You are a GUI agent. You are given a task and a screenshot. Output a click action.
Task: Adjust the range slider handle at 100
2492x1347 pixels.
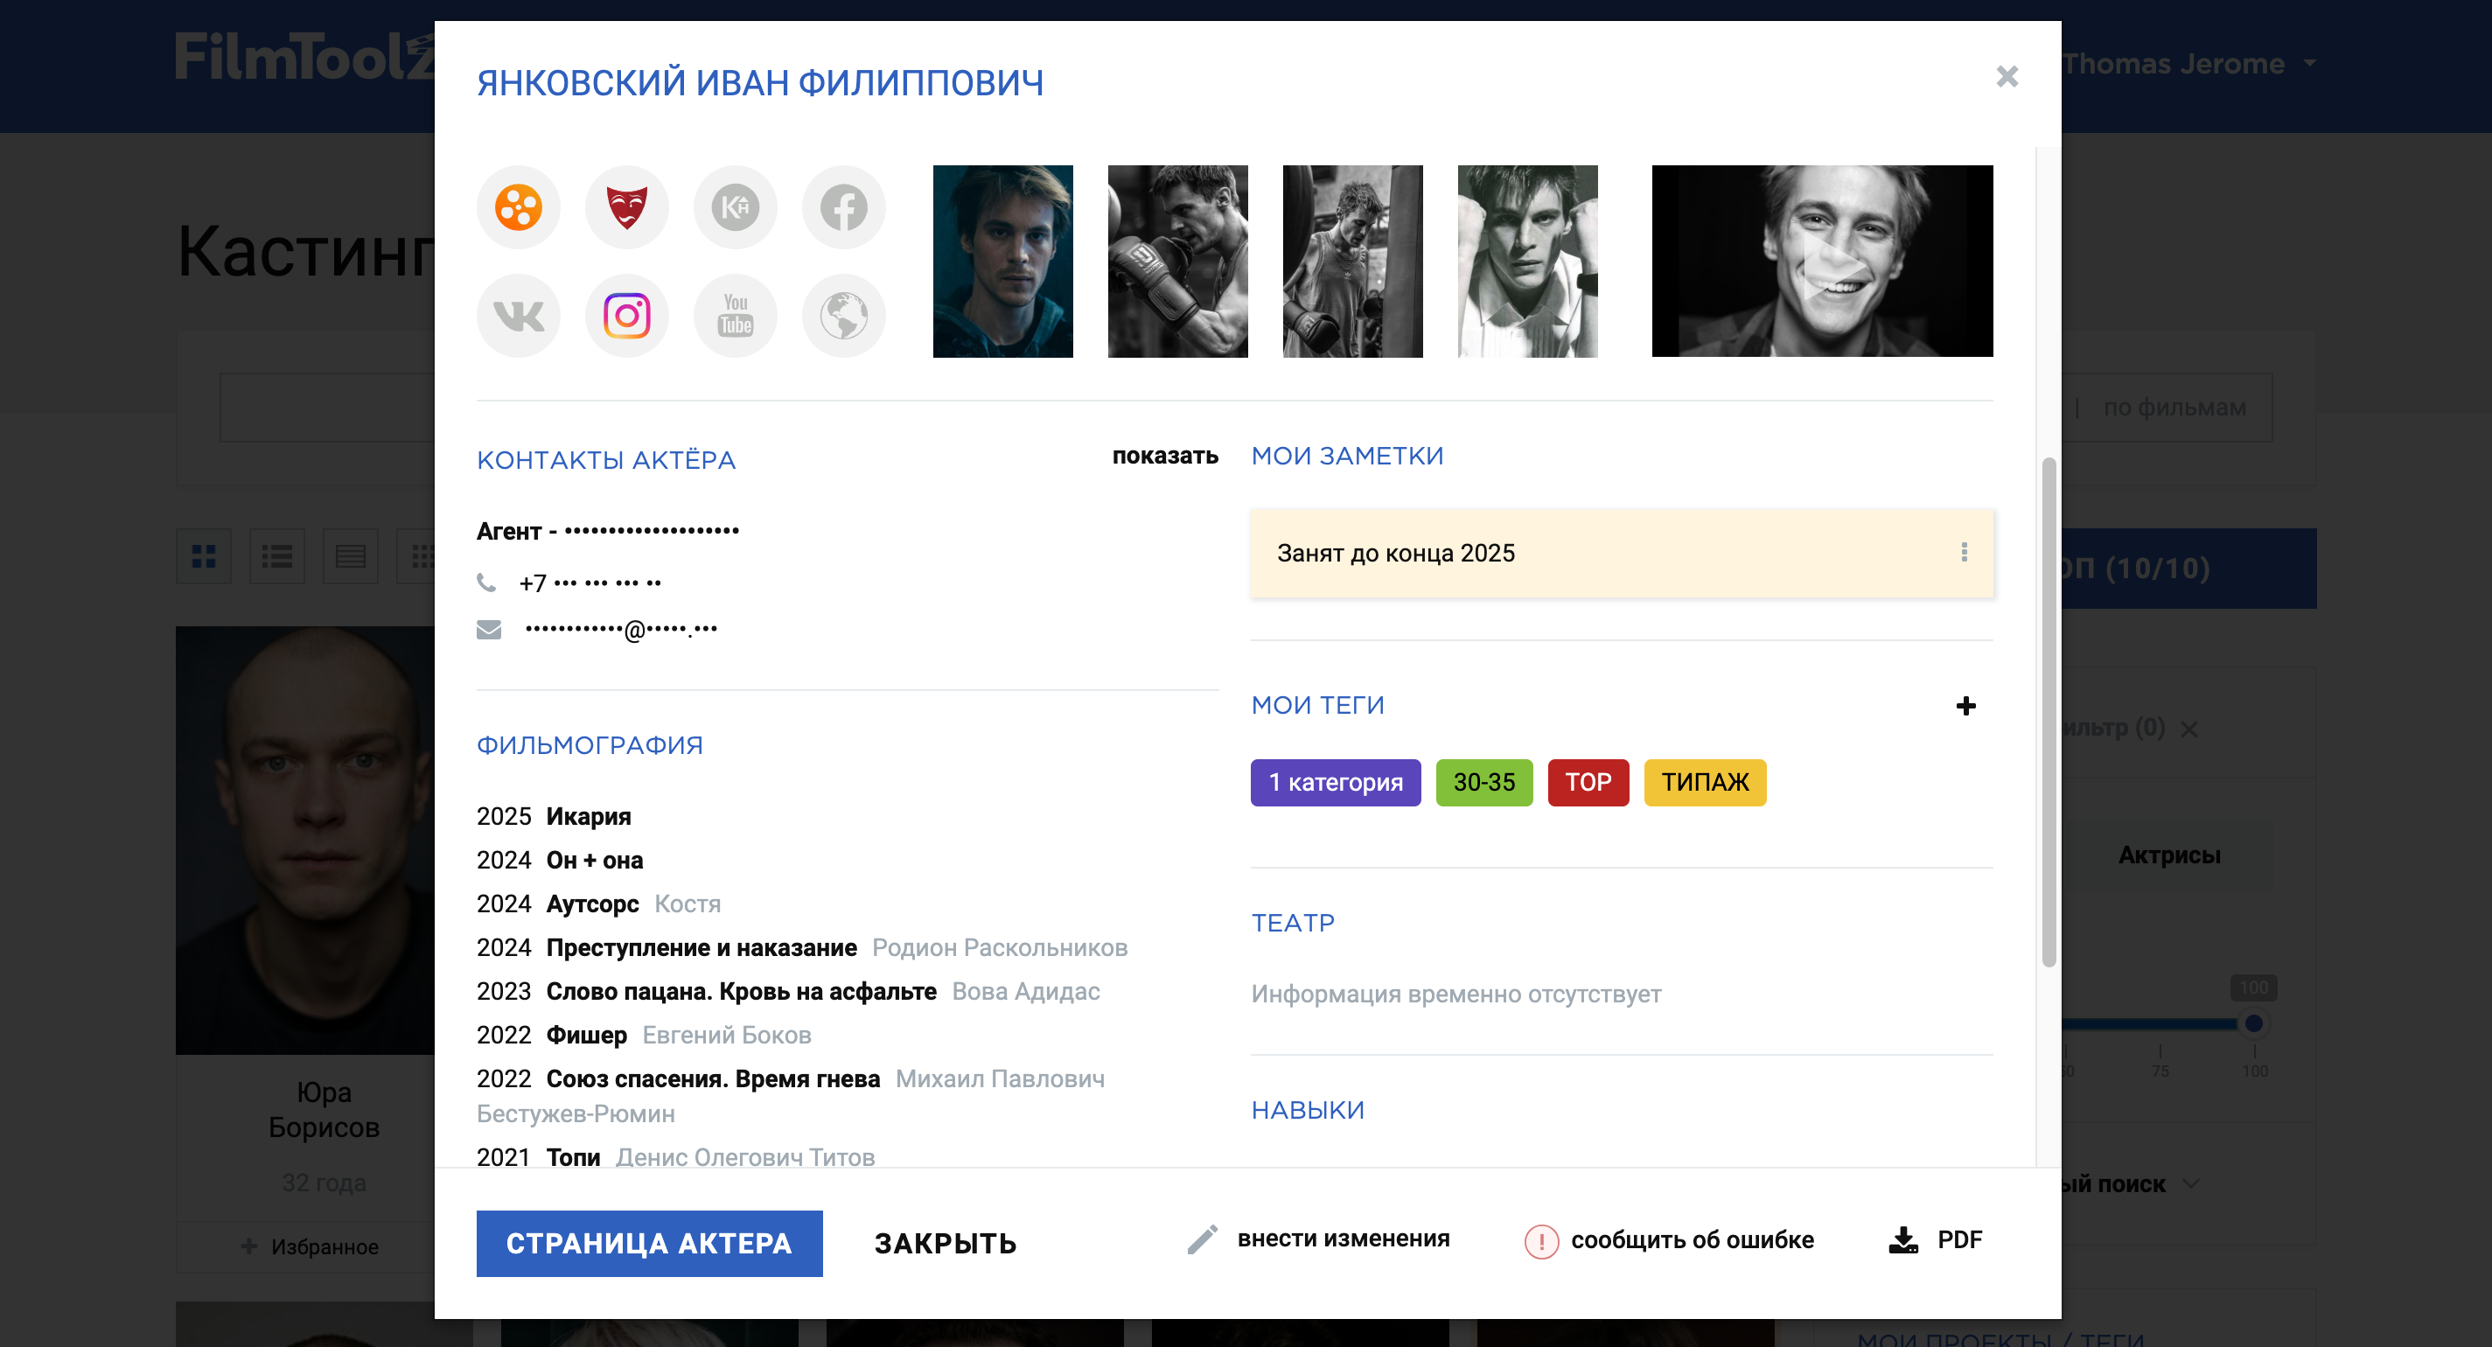pyautogui.click(x=2254, y=1022)
